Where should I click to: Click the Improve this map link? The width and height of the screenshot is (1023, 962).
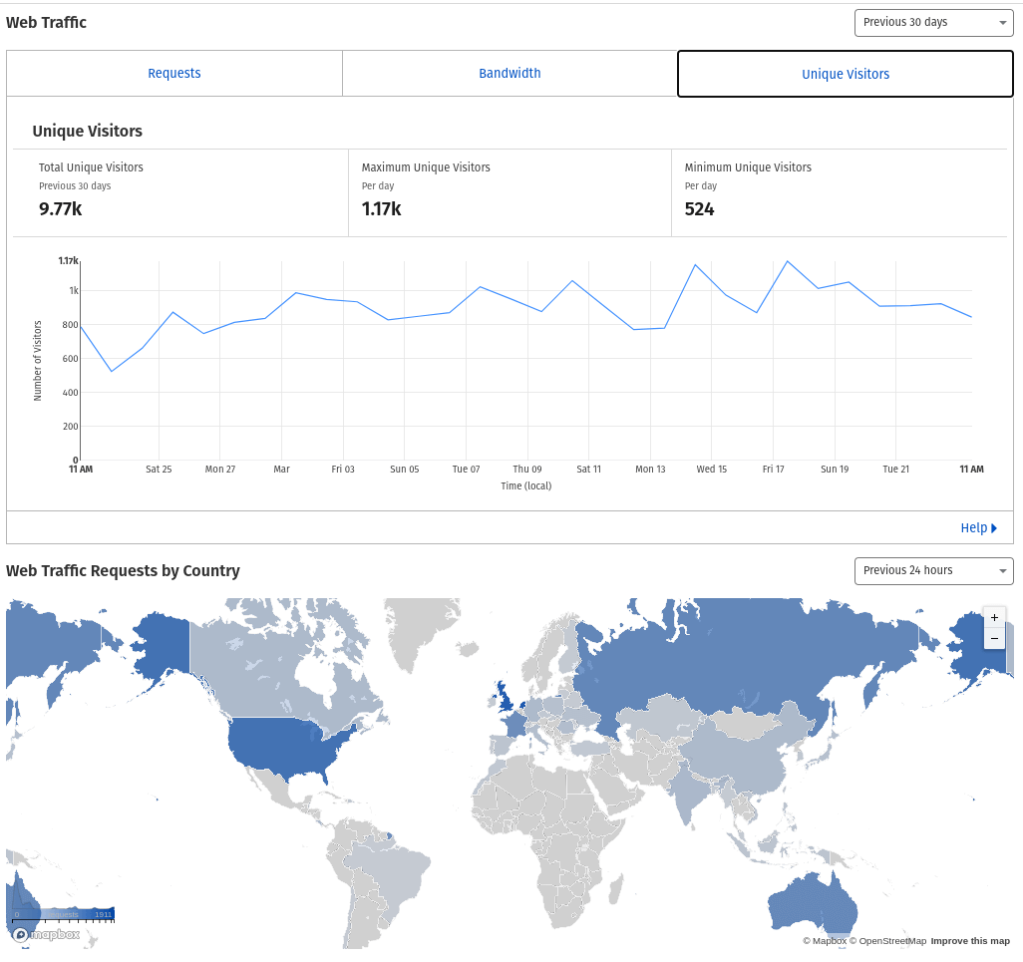[970, 941]
